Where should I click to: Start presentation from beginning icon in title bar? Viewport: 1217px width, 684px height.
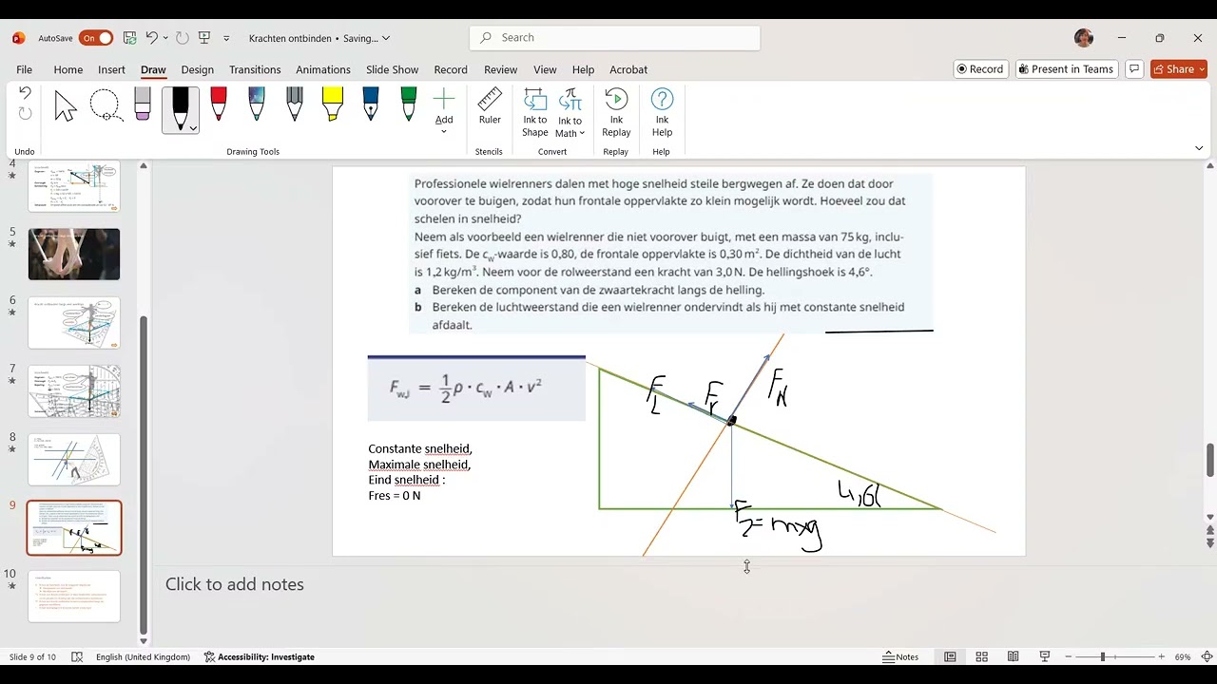[x=204, y=38]
